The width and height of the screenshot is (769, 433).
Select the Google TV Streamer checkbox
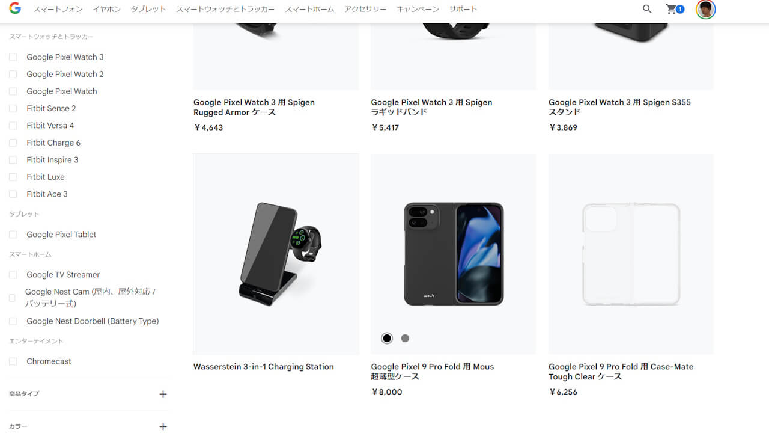click(13, 275)
